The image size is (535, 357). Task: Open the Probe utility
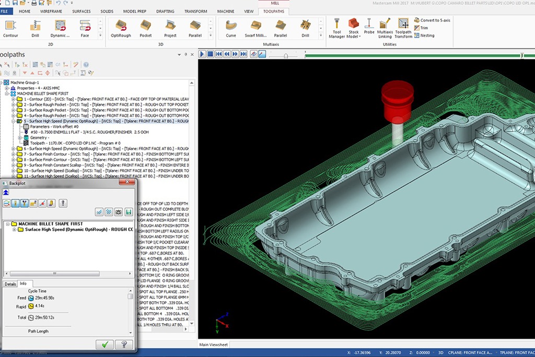369,26
